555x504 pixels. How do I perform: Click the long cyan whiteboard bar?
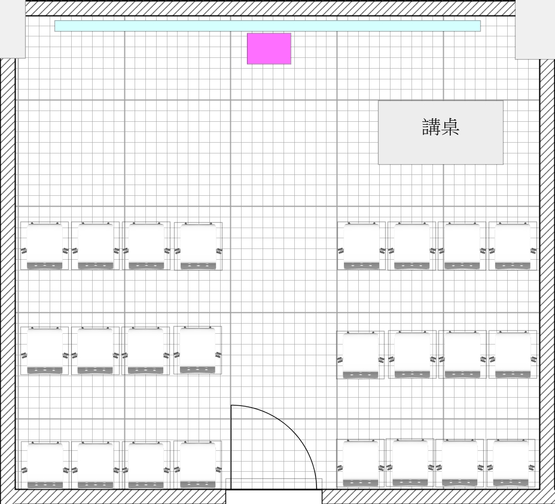tap(267, 26)
